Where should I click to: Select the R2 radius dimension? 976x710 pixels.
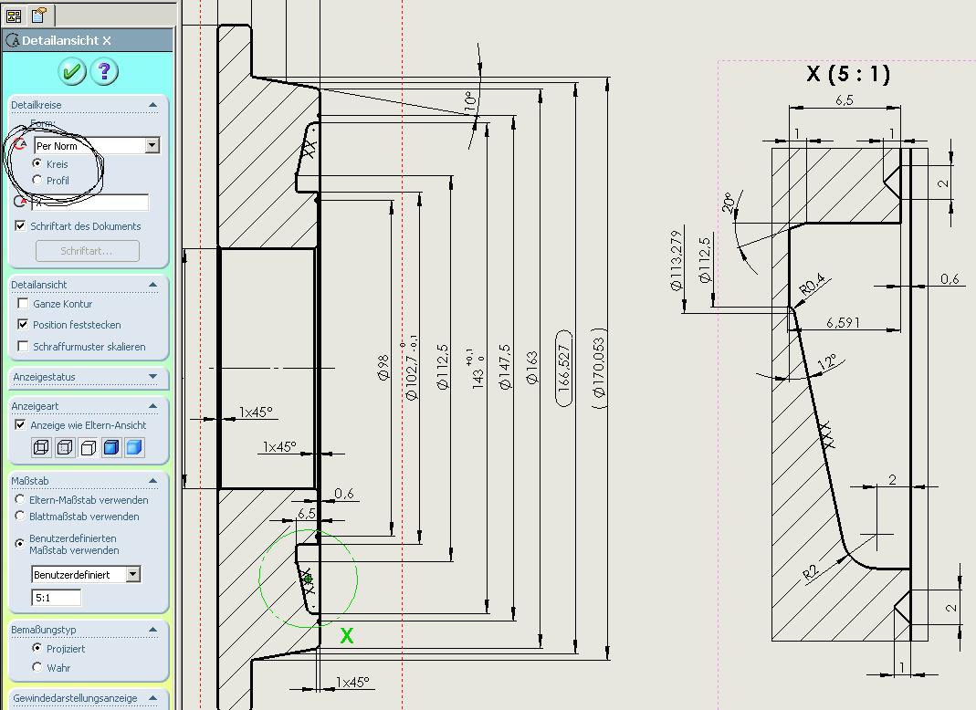(810, 573)
